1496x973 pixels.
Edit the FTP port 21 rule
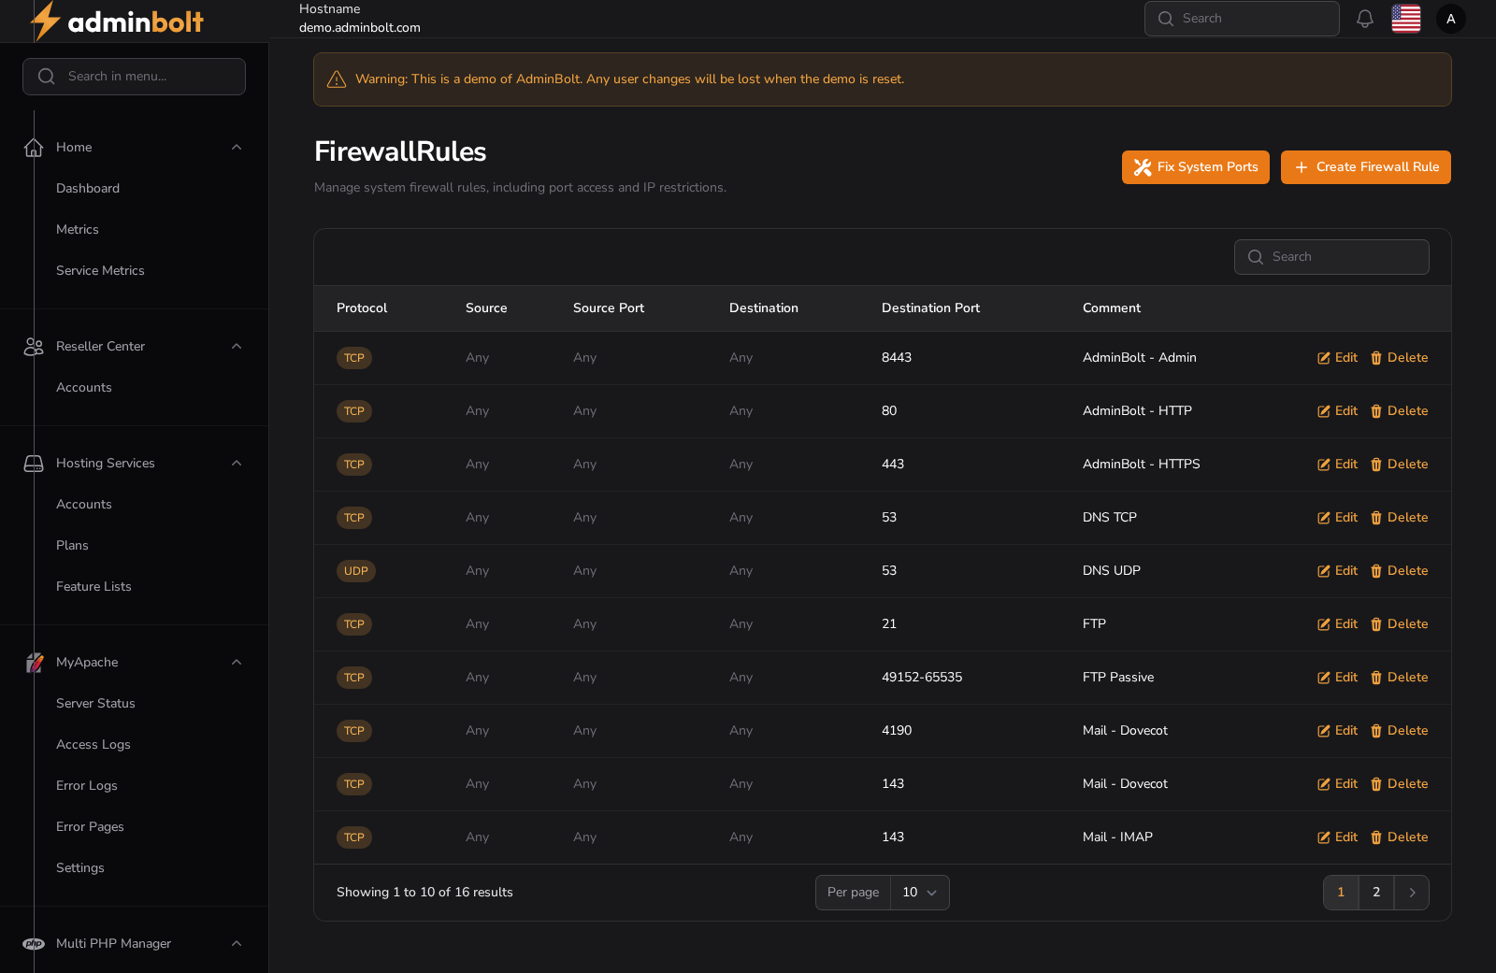click(1337, 624)
